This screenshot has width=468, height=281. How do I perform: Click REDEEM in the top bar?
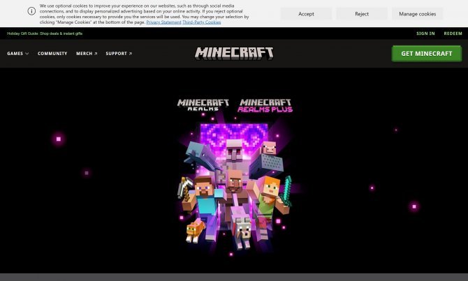point(453,33)
